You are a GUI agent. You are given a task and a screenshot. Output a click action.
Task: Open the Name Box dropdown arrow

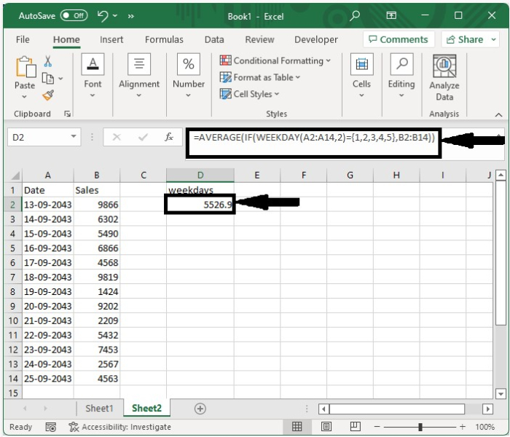(x=74, y=137)
